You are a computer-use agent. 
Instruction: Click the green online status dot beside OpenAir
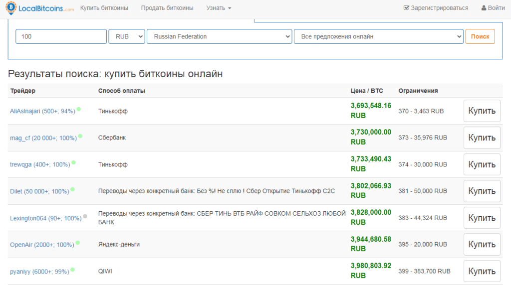point(77,243)
